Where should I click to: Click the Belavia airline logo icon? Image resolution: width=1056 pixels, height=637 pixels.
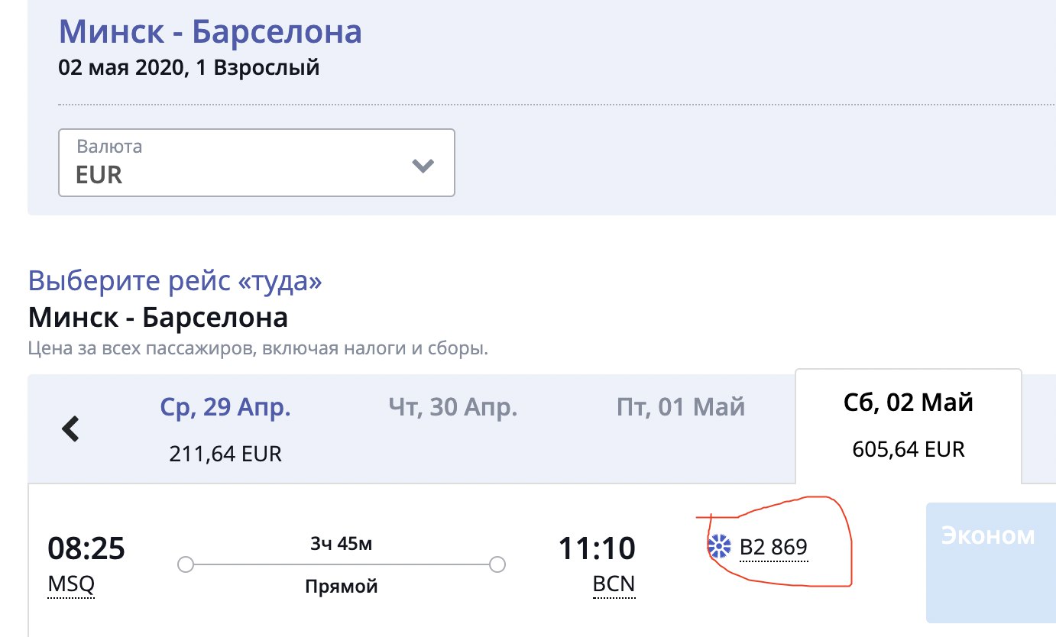(x=720, y=547)
